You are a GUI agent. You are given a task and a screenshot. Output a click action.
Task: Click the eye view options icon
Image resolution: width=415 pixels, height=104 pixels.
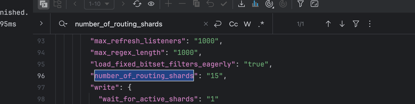coord(151,4)
